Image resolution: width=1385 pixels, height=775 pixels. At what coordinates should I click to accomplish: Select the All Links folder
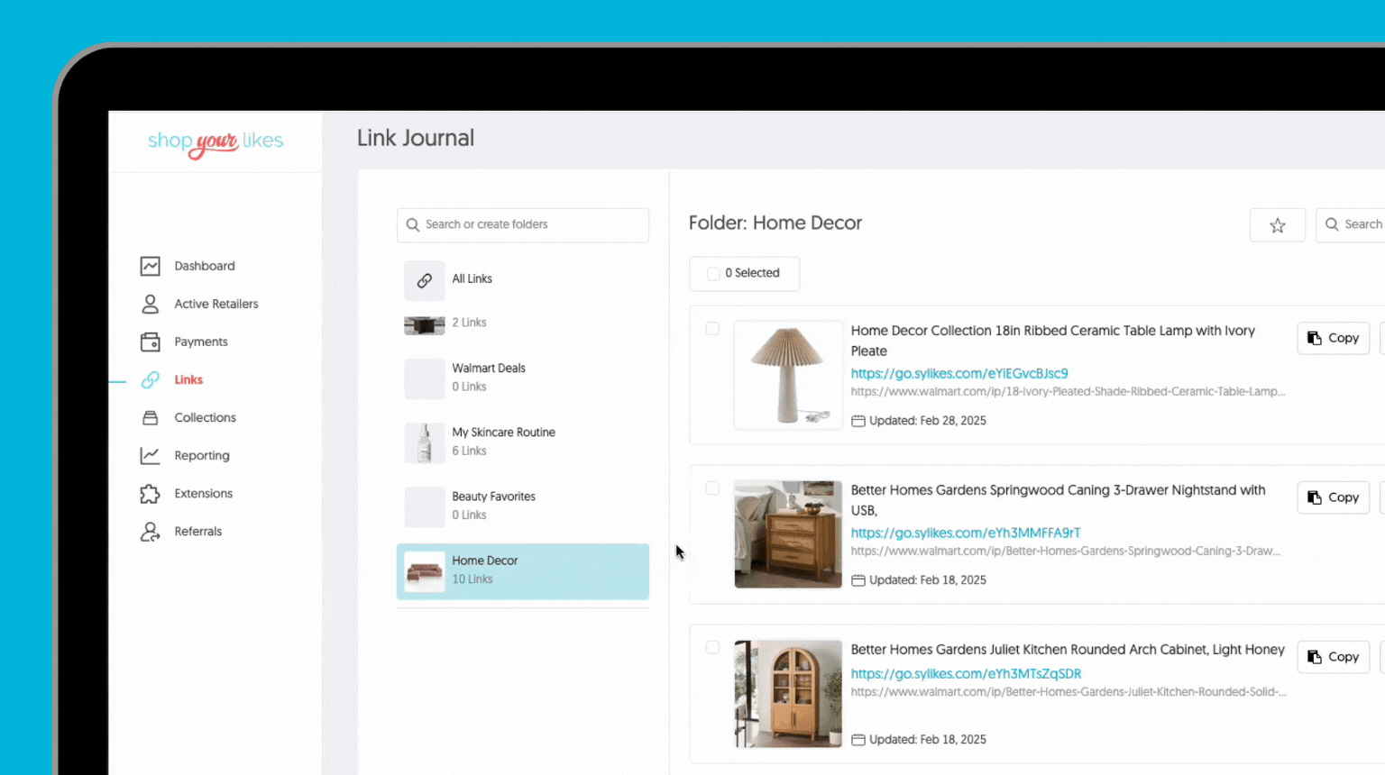click(523, 280)
